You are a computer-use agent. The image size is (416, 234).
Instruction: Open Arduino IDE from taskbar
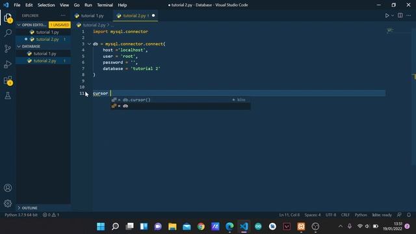[x=258, y=226]
